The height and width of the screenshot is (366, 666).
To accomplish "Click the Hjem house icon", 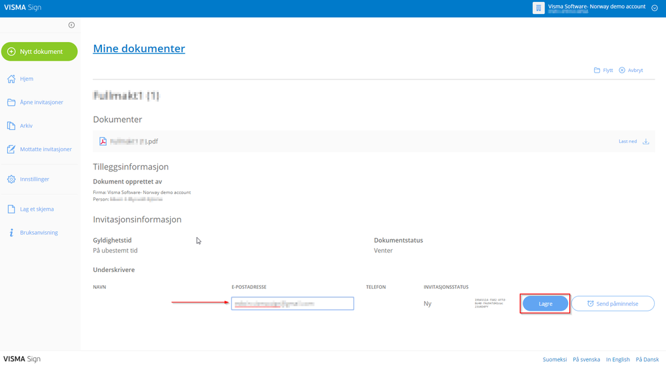I will click(11, 79).
